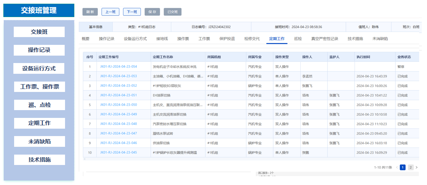
Task: Go to previous shift with 上一班
Action: click(x=110, y=12)
